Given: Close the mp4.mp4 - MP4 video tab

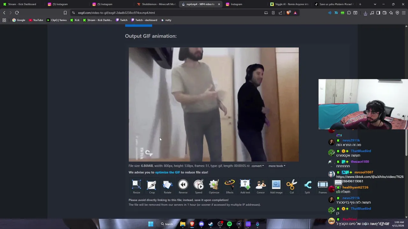Looking at the screenshot, I should point(219,4).
